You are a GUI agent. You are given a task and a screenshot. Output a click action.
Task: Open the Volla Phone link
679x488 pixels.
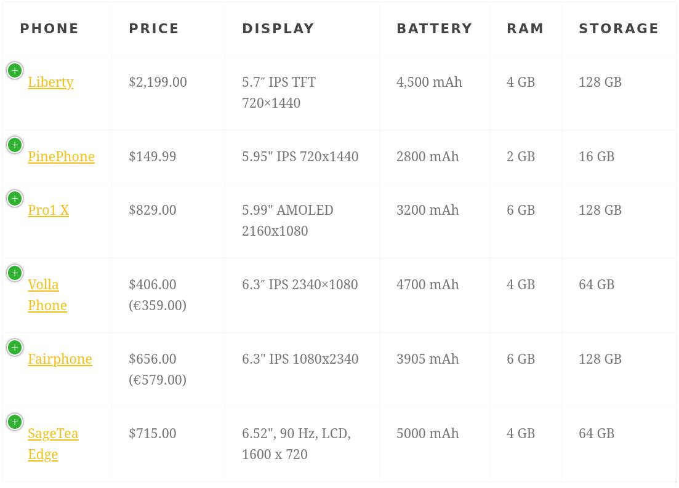click(x=43, y=285)
